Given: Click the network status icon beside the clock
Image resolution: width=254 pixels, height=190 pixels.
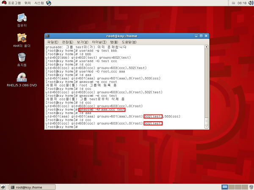Looking at the screenshot, I should click(233, 3).
